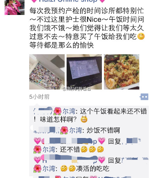The width and height of the screenshot is (153, 178).
Task: Open the shrimp fried rice photo
Action: click(x=122, y=72)
